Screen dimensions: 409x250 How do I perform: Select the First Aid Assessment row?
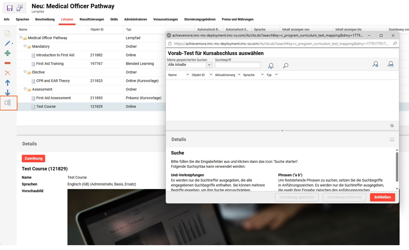91,98
